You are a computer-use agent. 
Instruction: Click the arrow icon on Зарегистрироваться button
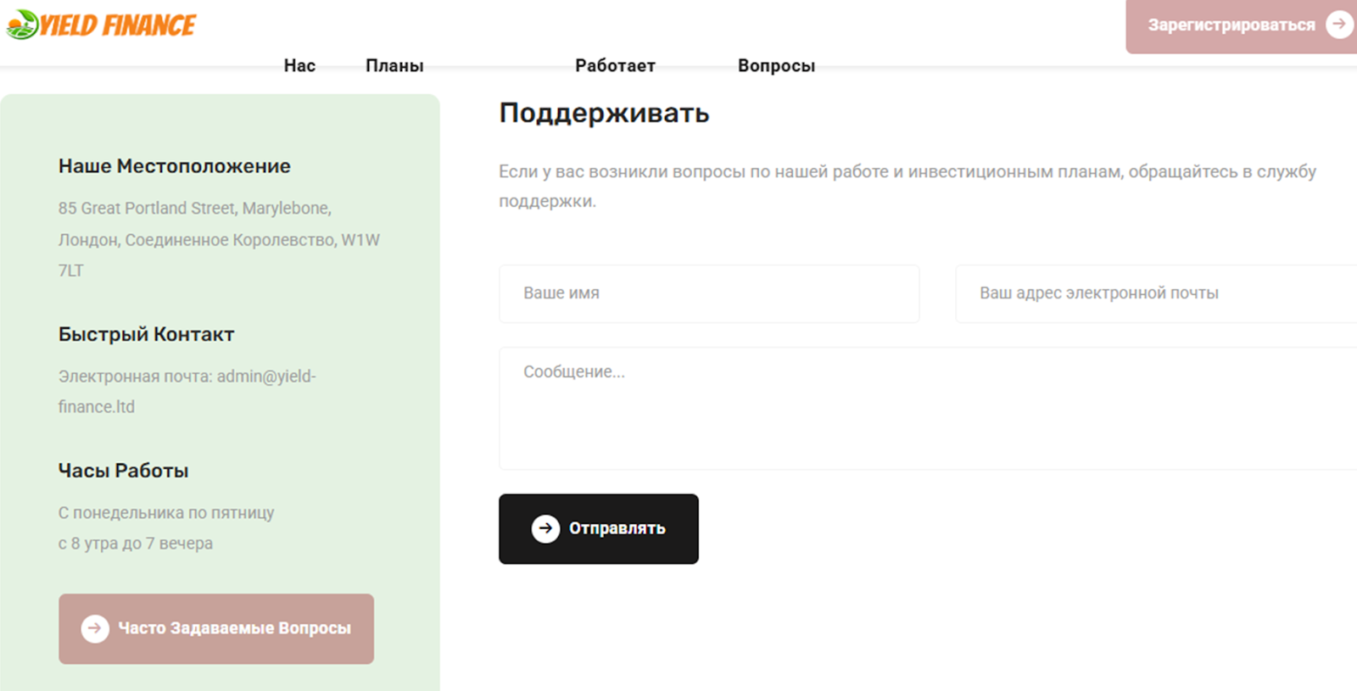click(x=1339, y=25)
